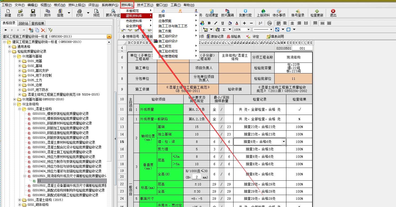
Task: Click the 检验批部位 cell containing 11
Action: tap(293, 79)
